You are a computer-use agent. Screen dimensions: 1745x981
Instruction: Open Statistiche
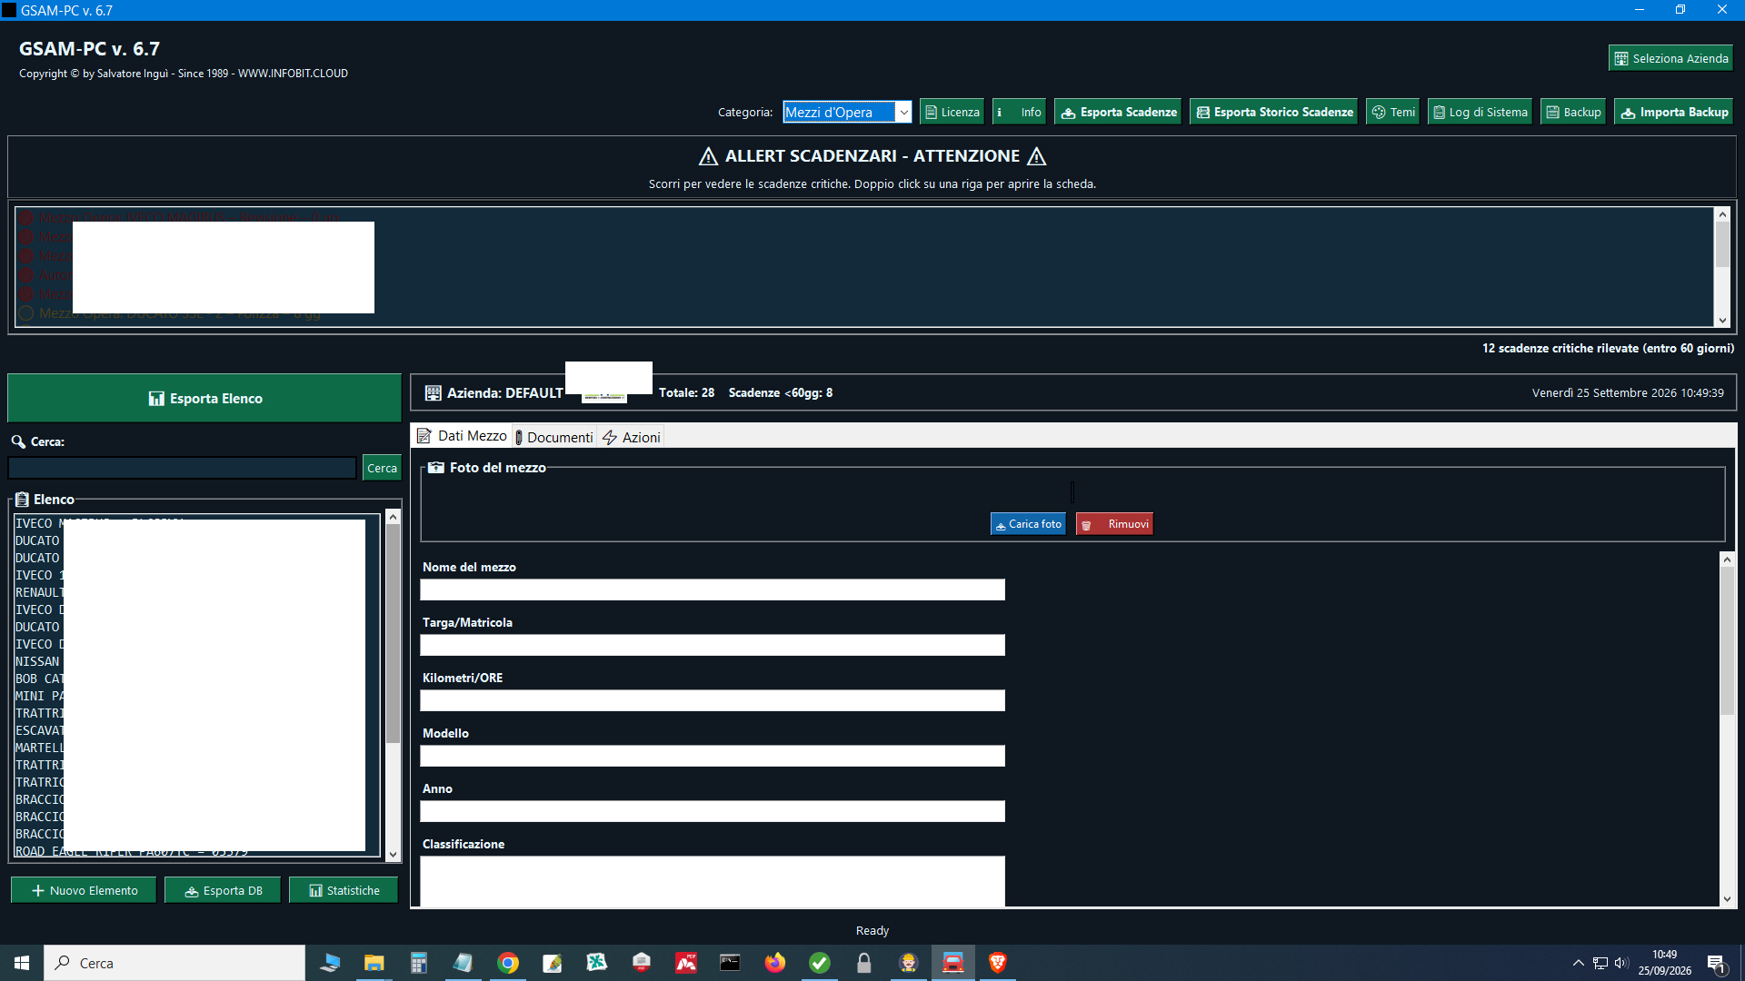[344, 890]
